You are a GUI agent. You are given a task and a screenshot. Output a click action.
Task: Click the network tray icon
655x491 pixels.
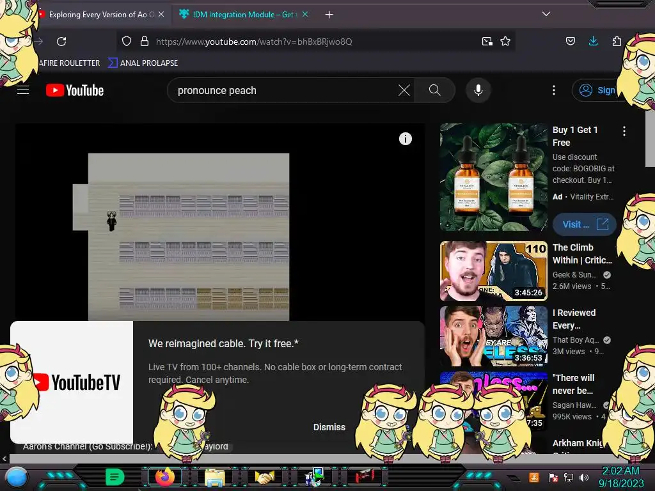pos(569,477)
